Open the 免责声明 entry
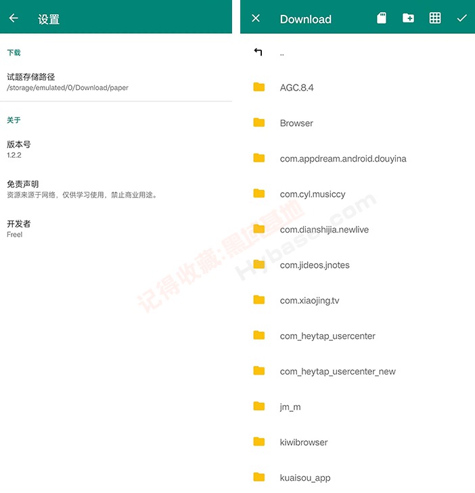Screen dimensions: 475x493 pos(116,189)
